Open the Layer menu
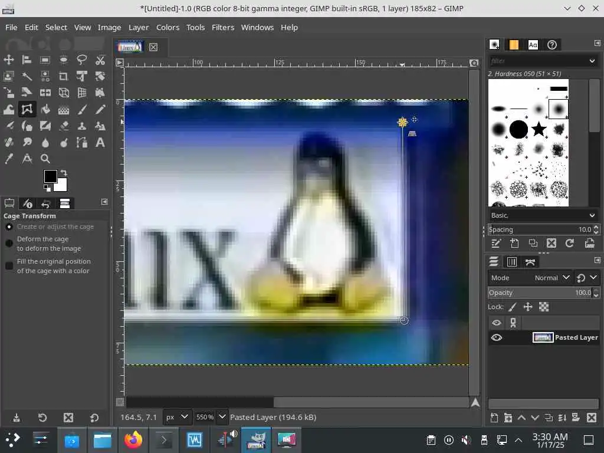 [138, 27]
